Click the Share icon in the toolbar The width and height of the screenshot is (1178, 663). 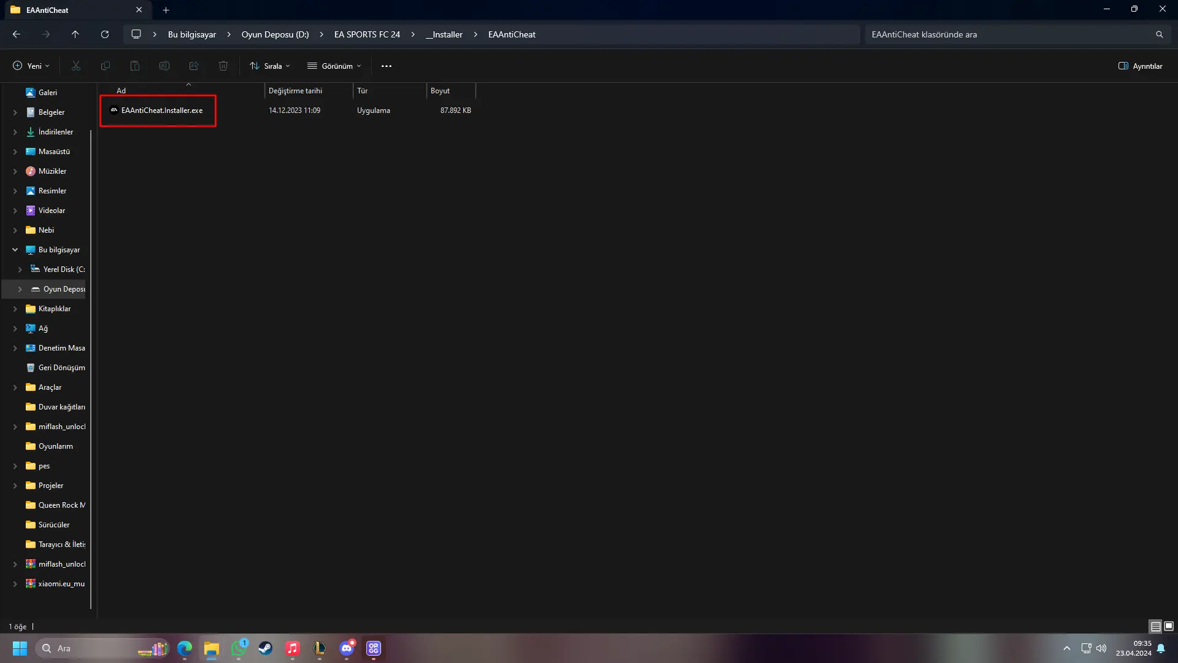coord(194,66)
